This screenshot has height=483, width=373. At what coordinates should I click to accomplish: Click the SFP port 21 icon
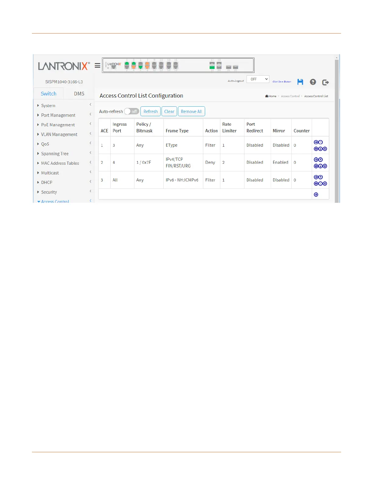[x=229, y=67]
